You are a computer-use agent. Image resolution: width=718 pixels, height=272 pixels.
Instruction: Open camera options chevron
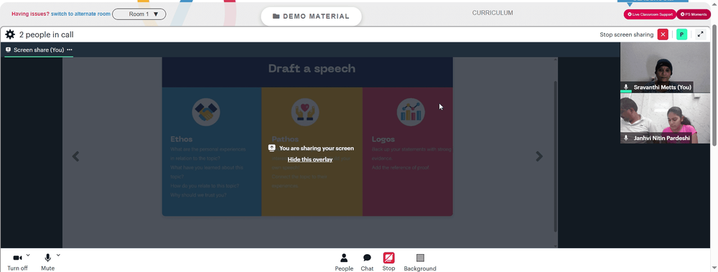click(28, 255)
